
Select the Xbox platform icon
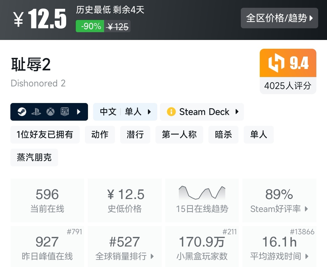(x=51, y=112)
